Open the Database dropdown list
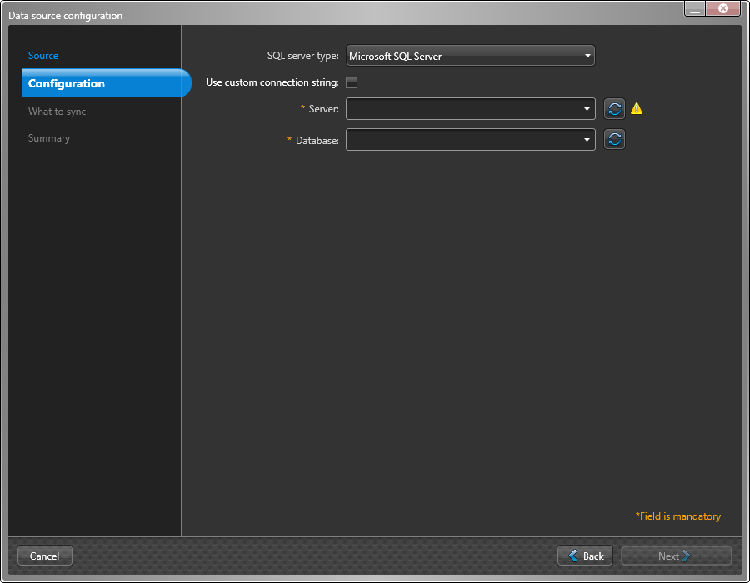Screen dimensions: 750x583 [x=587, y=139]
